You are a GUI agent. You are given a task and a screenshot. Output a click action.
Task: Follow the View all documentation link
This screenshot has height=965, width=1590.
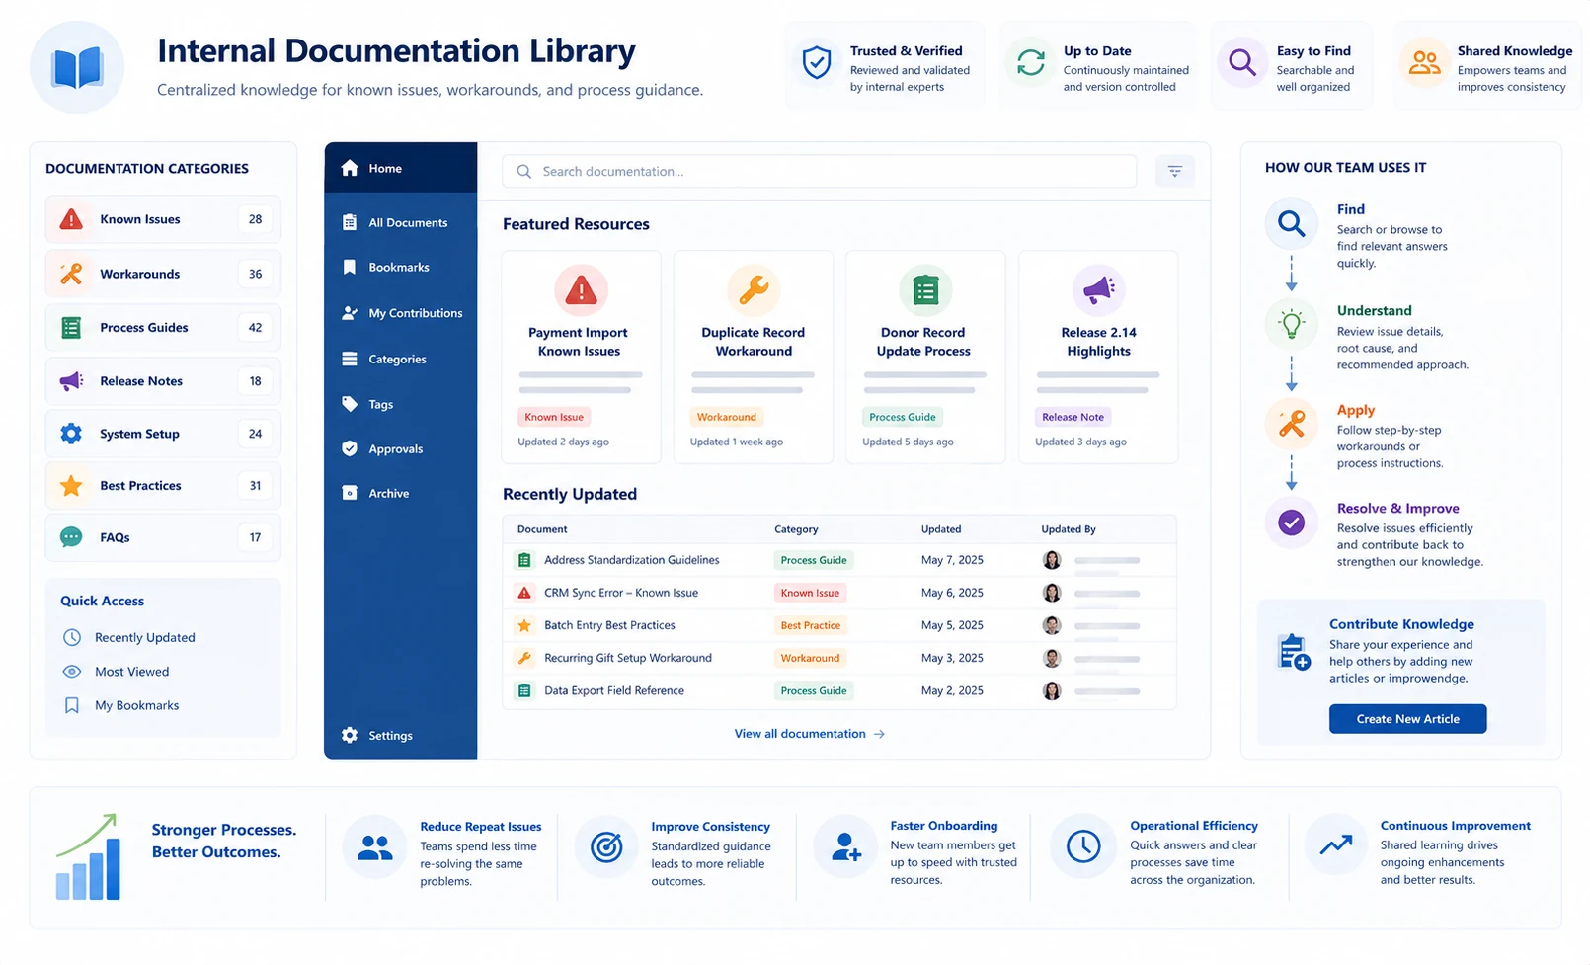point(809,734)
